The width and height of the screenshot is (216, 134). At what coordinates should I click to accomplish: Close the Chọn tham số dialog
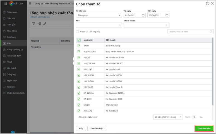(x=212, y=3)
